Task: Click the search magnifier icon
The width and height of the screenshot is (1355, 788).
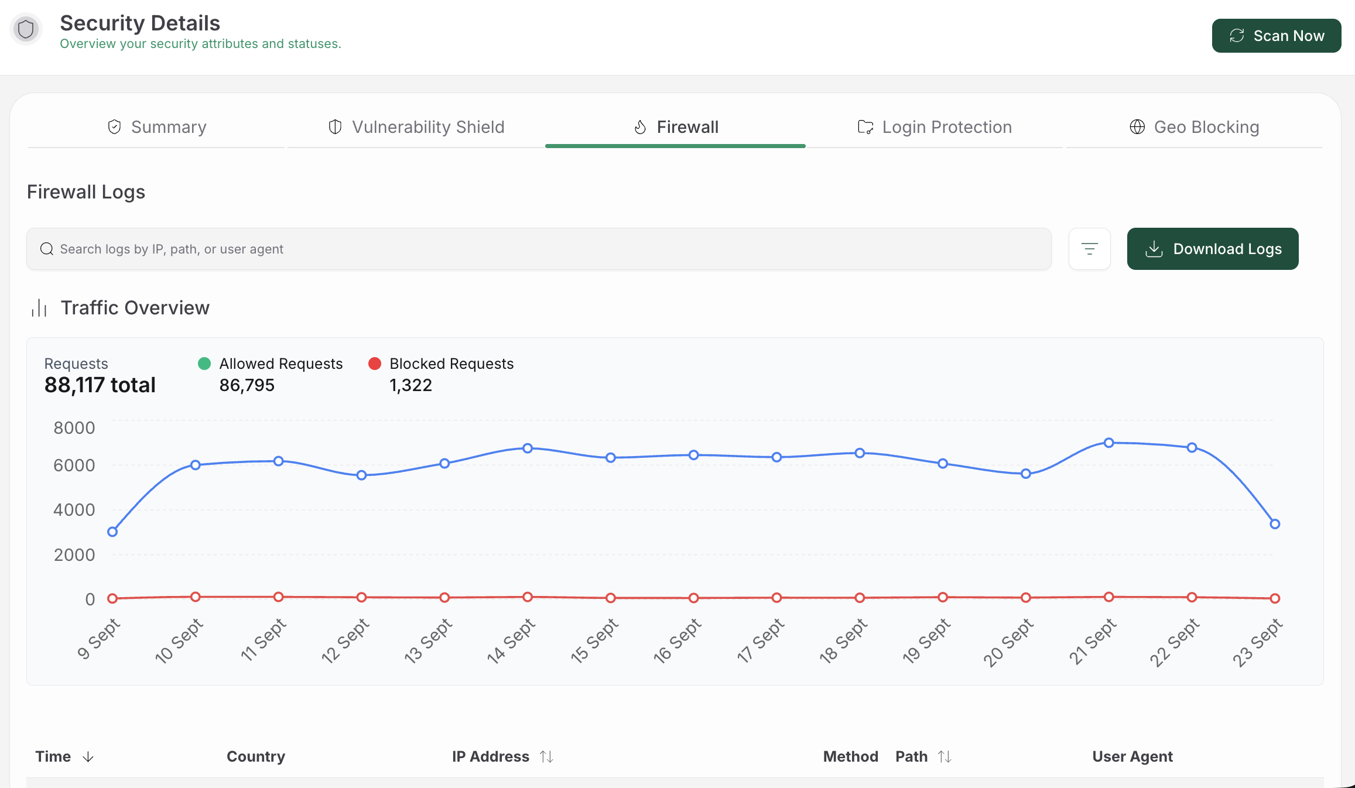Action: point(47,249)
